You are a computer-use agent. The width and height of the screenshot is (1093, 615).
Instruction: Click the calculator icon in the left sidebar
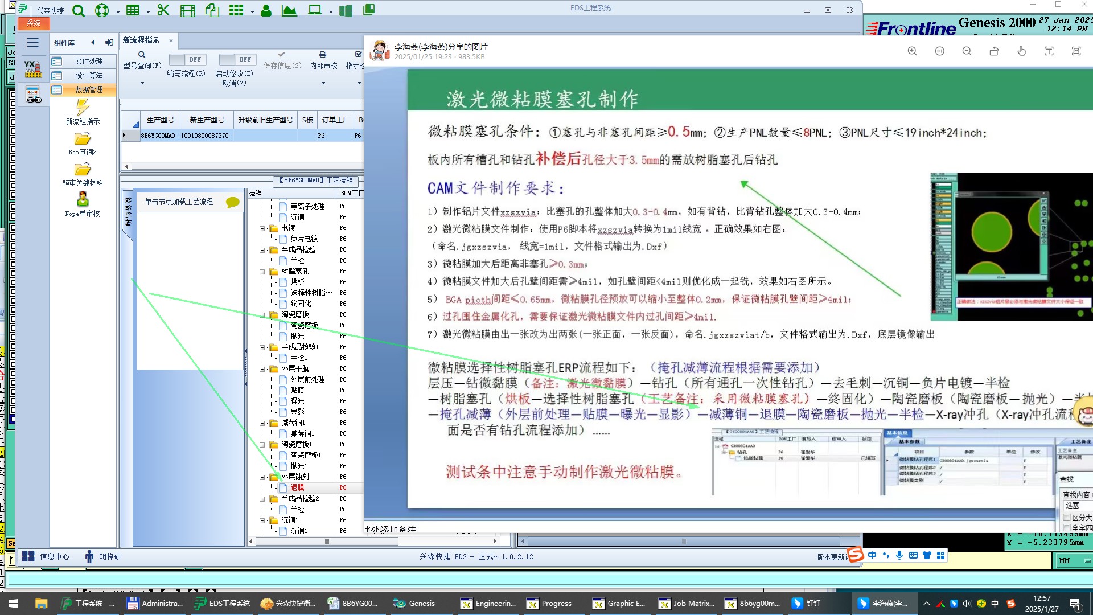point(33,94)
